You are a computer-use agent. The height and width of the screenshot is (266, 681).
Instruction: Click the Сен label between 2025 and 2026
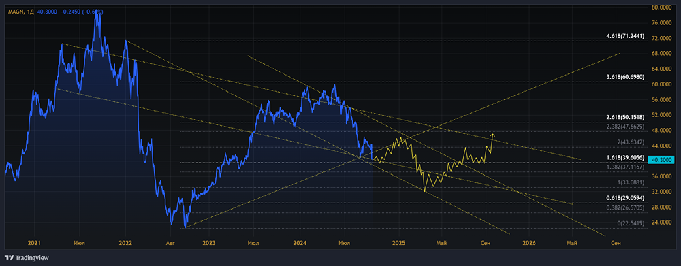pos(486,243)
